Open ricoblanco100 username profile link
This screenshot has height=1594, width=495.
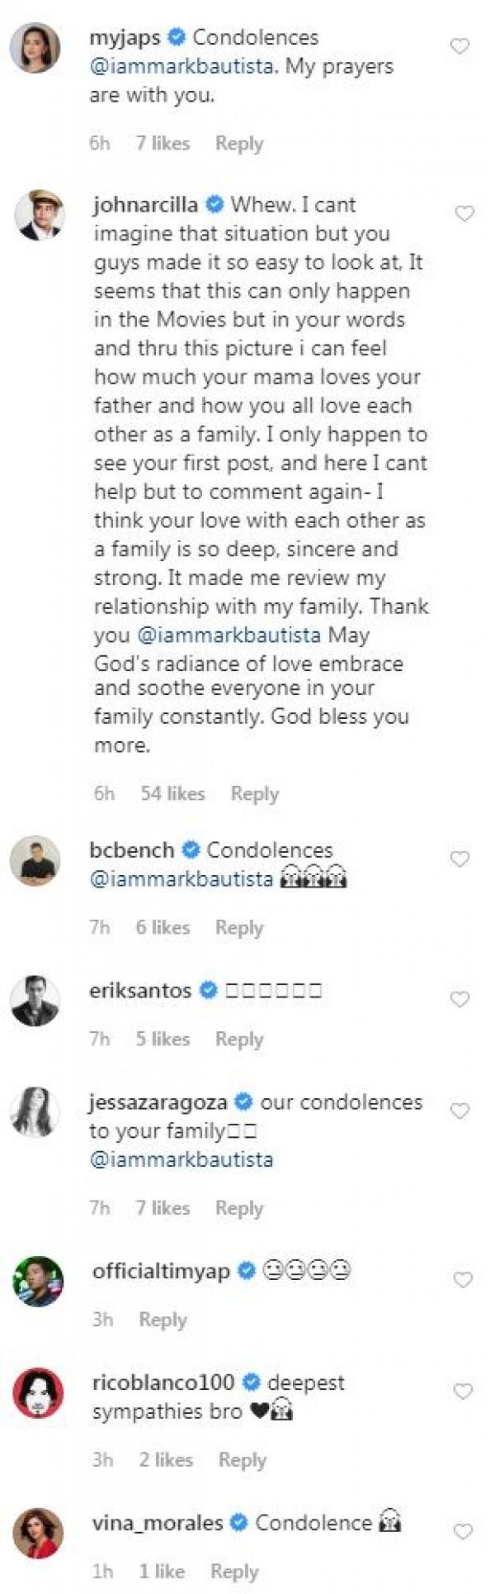(163, 1382)
